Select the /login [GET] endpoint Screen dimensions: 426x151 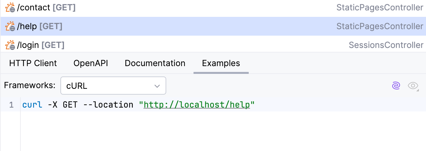[41, 45]
